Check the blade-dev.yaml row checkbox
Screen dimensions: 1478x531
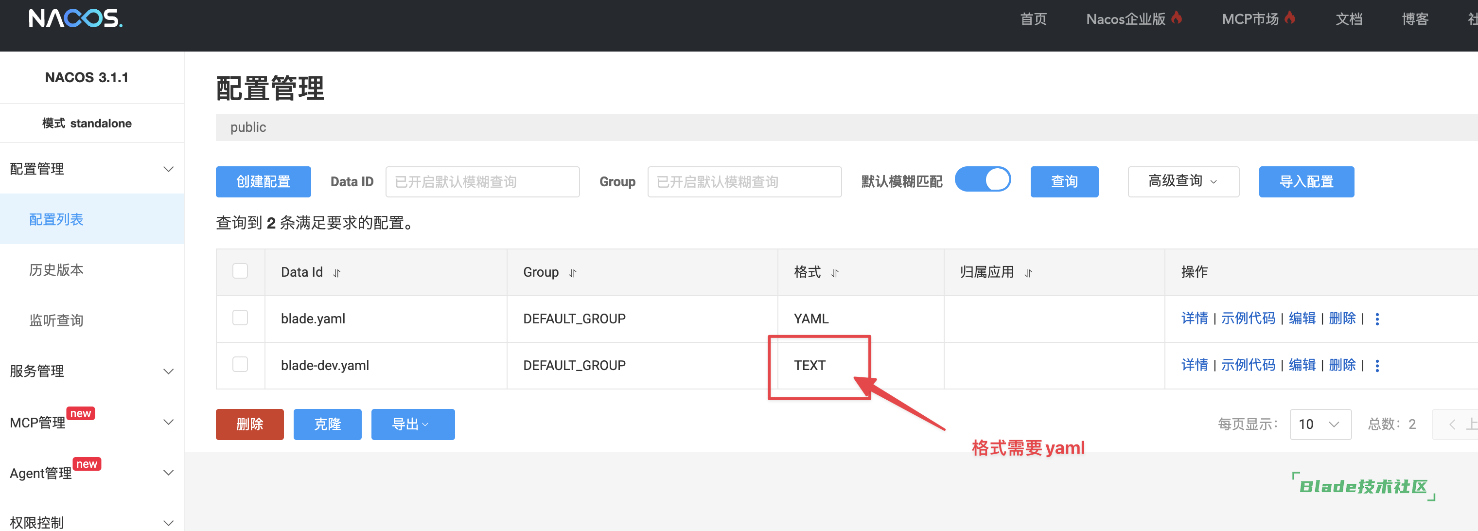[x=240, y=365]
